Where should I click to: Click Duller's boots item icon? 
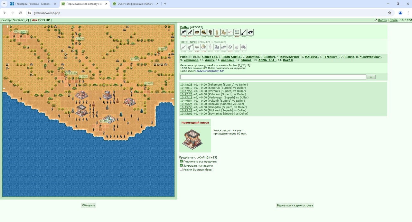pos(224,32)
